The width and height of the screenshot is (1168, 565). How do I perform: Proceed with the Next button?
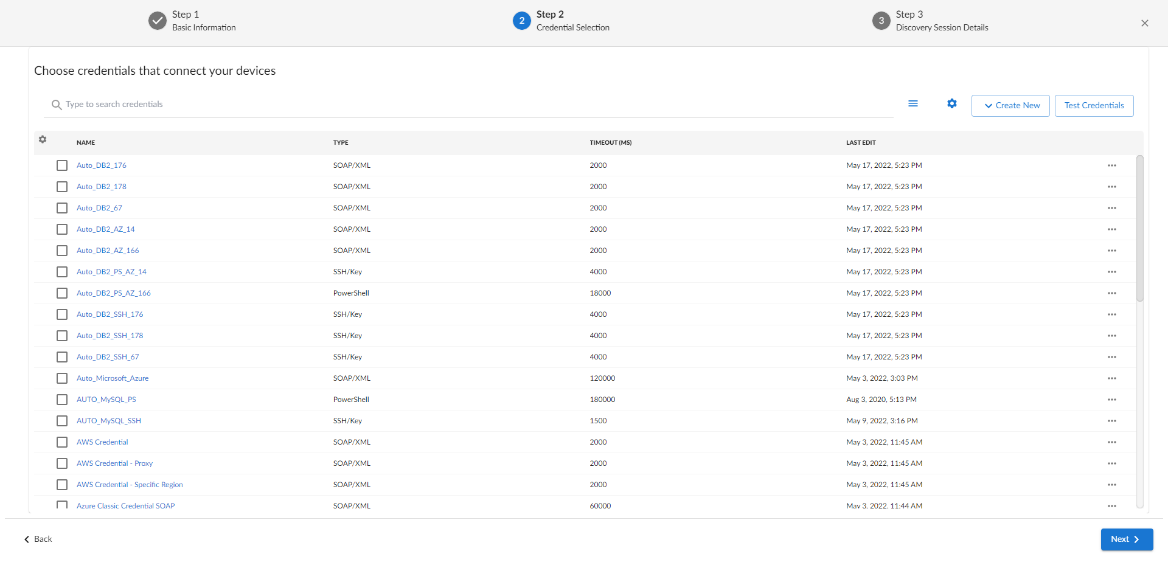coord(1126,539)
